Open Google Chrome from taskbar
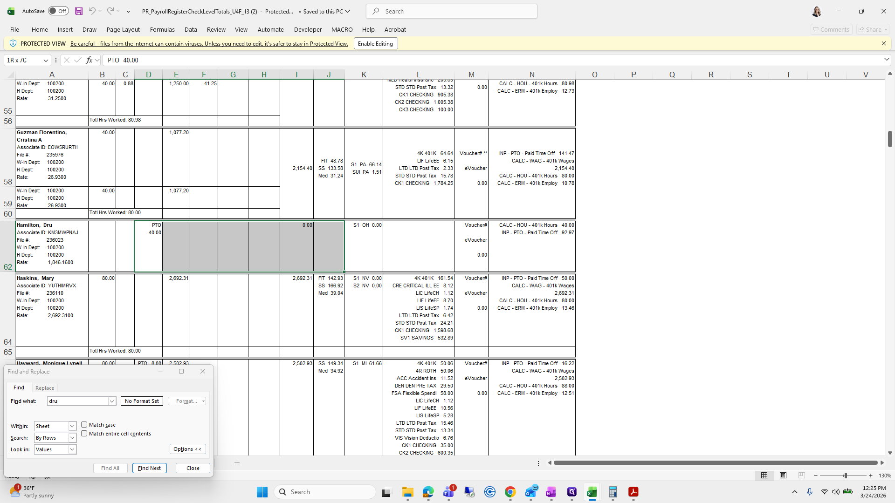Image resolution: width=895 pixels, height=503 pixels. click(510, 492)
